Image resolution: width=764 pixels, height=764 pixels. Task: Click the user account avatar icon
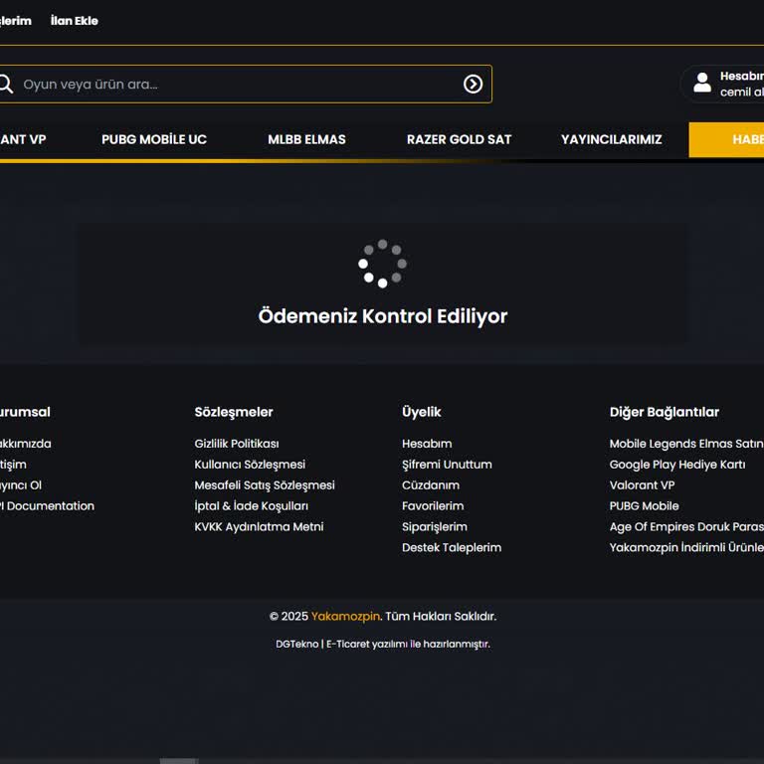click(x=702, y=84)
